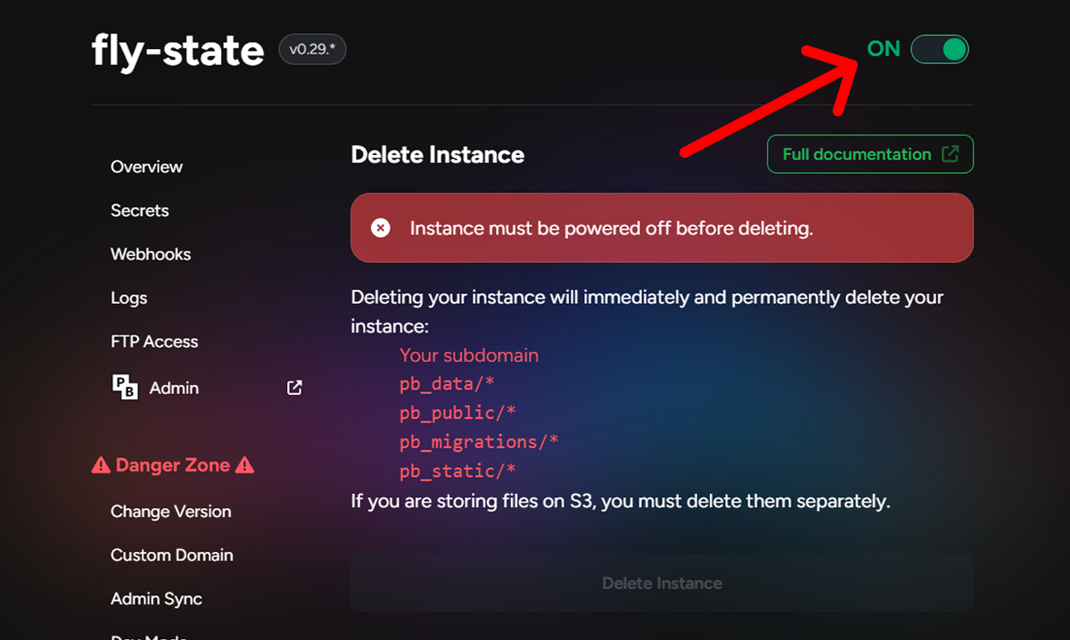
Task: Click the v0.29.* version badge
Action: [x=312, y=50]
